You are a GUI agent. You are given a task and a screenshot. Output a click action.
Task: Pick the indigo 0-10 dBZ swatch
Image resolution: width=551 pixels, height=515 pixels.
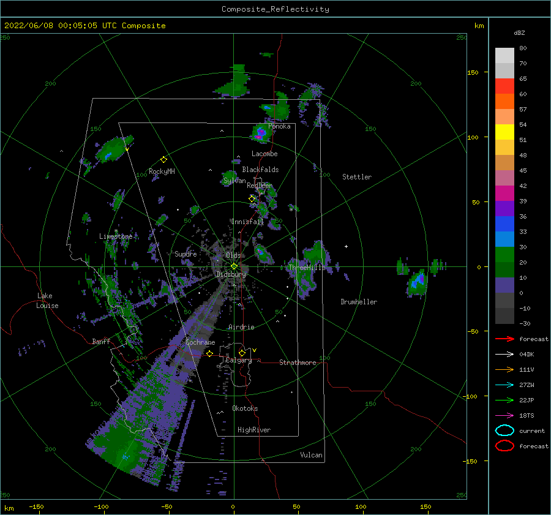[x=504, y=285]
